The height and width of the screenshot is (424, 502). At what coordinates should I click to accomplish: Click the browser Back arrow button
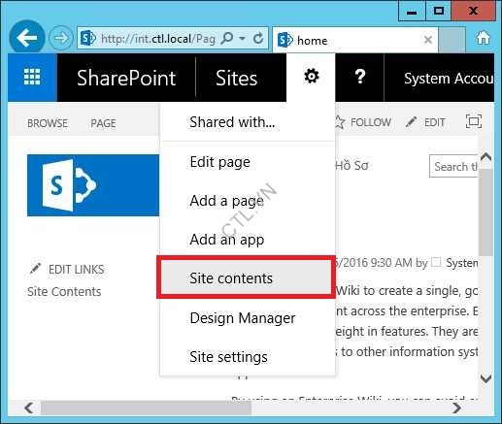tap(27, 38)
